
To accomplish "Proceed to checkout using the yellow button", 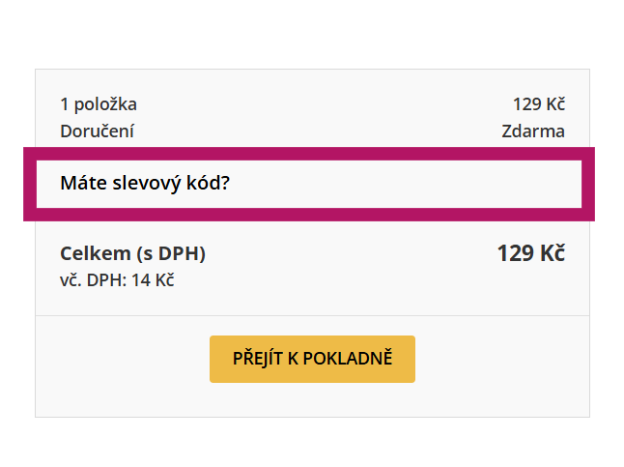I will pyautogui.click(x=312, y=359).
